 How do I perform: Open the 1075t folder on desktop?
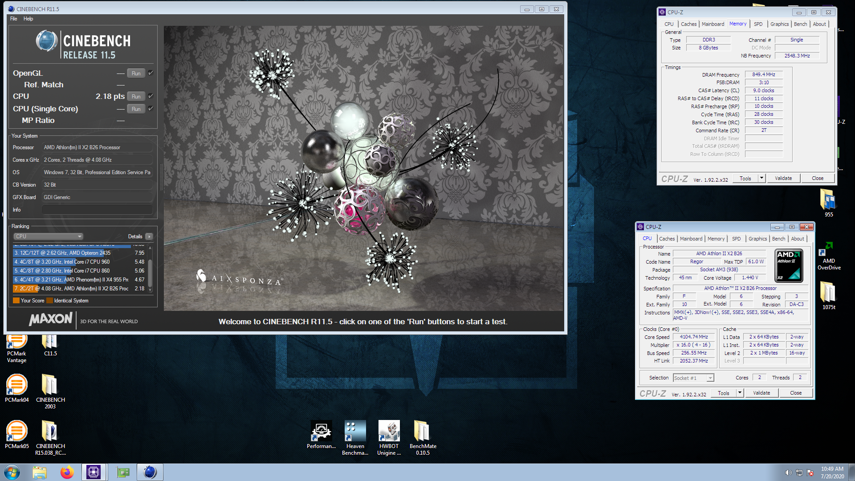828,296
